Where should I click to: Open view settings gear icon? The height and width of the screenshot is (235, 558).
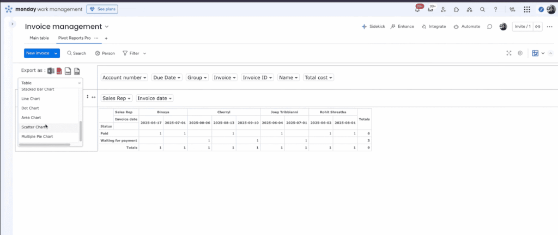[x=520, y=53]
